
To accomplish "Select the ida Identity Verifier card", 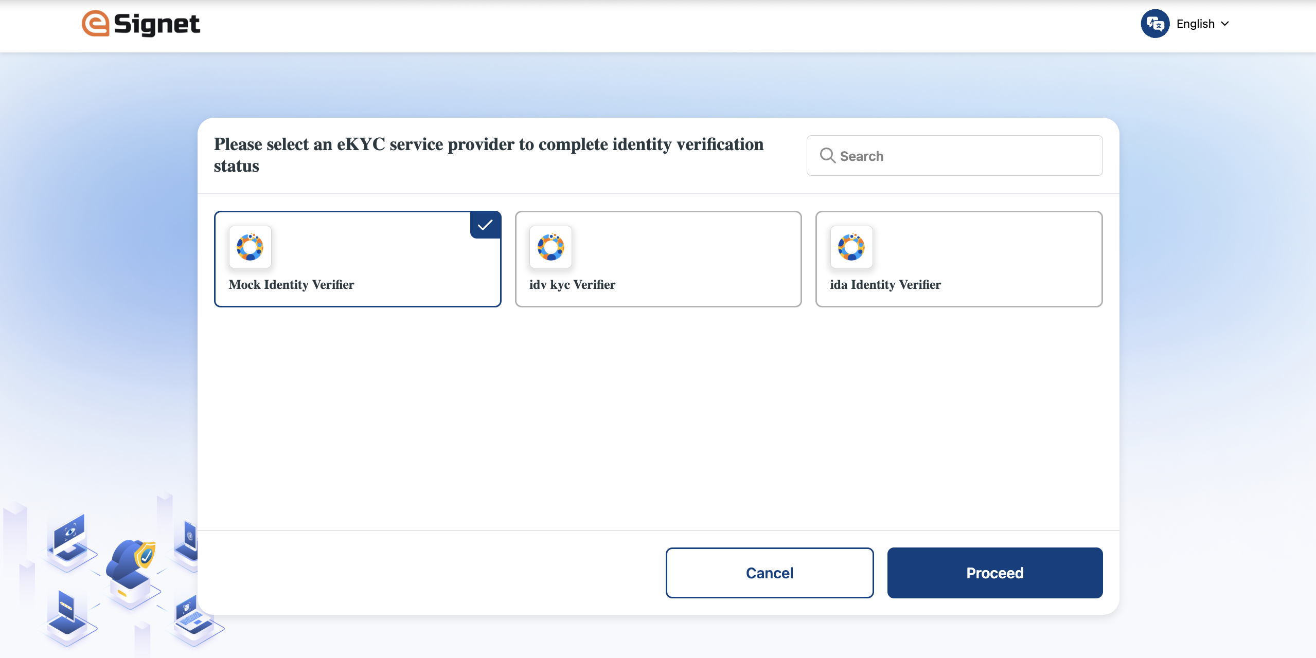I will point(958,259).
